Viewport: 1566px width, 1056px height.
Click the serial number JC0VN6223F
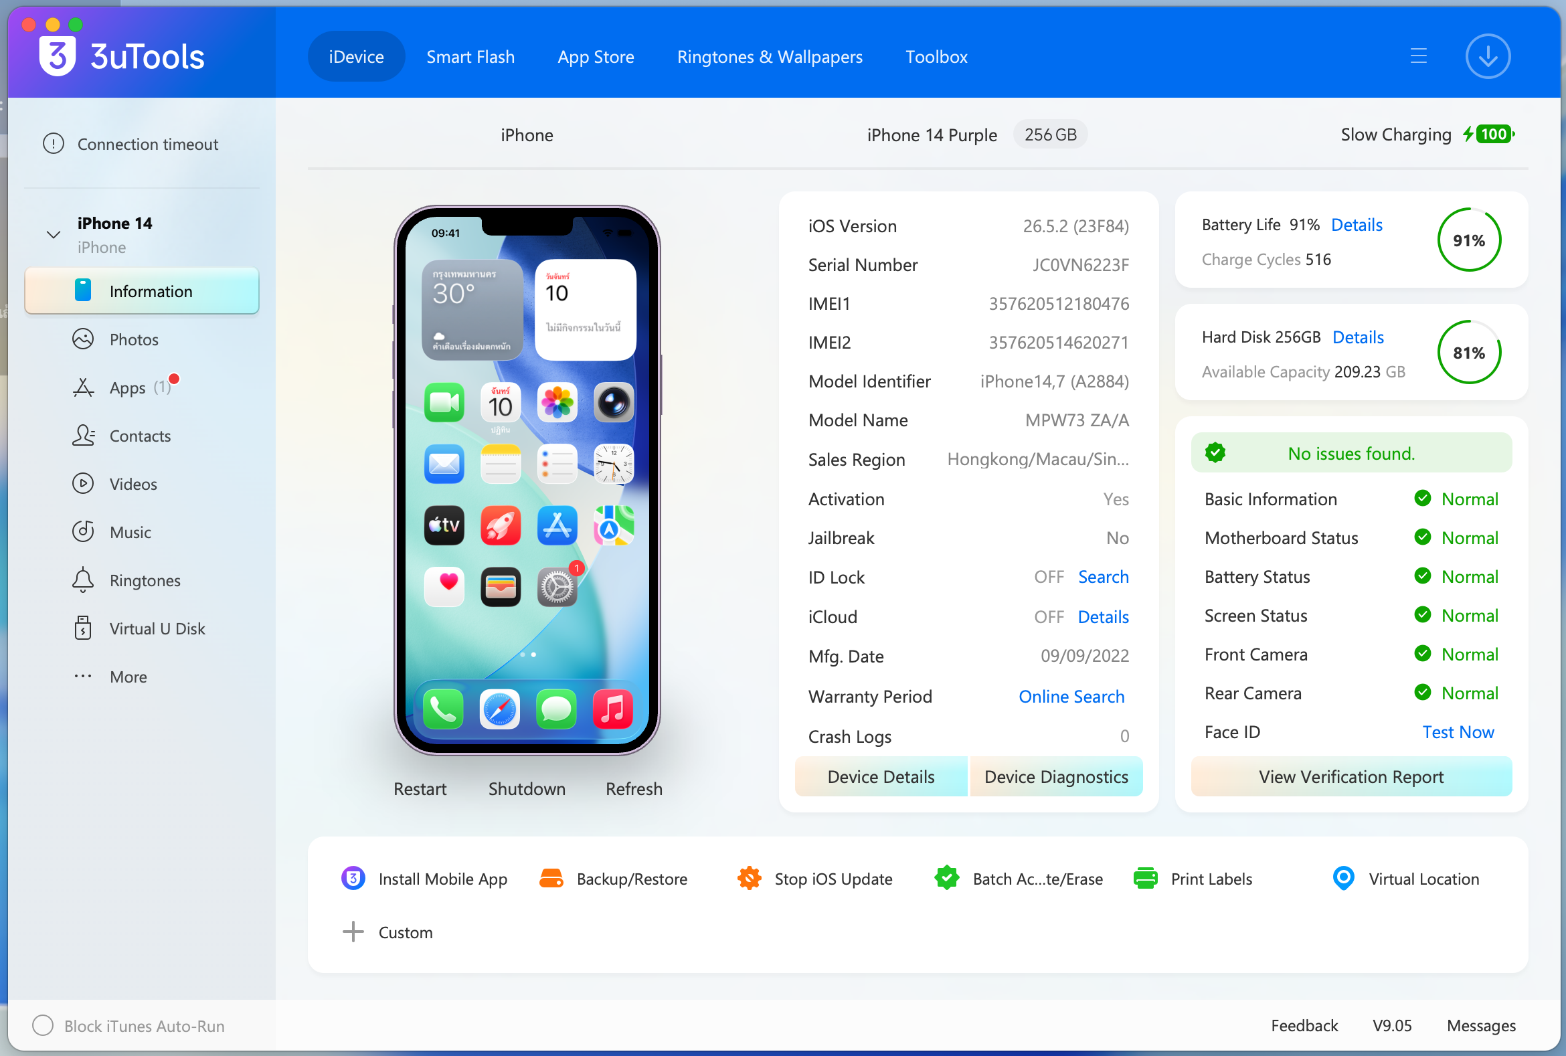[1080, 265]
